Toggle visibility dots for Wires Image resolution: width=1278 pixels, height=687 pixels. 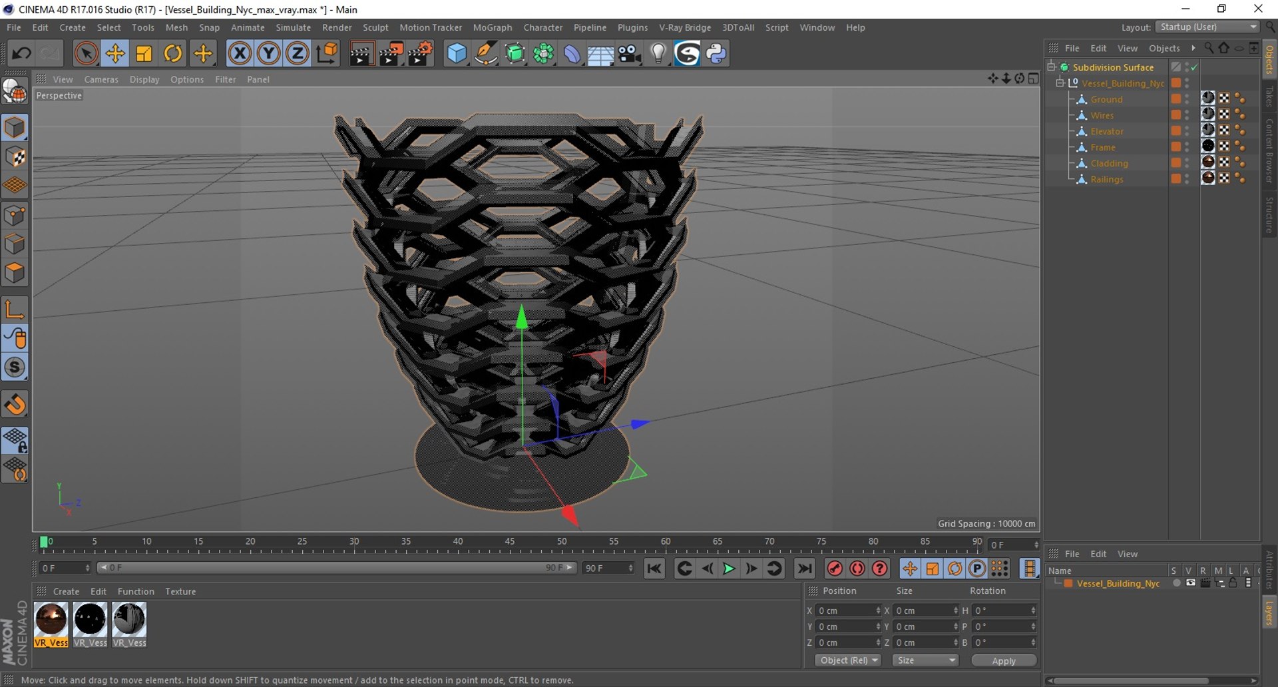(1187, 115)
